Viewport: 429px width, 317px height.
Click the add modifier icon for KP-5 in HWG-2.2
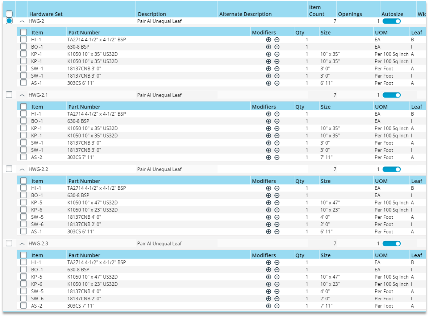tap(268, 202)
